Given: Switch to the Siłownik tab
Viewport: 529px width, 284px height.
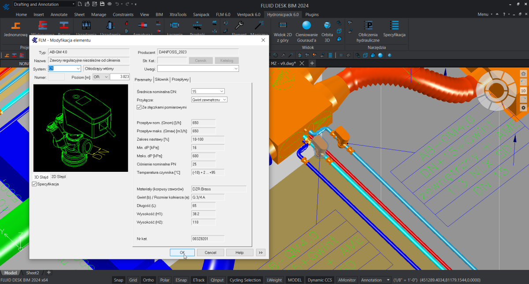Looking at the screenshot, I should click(x=162, y=79).
